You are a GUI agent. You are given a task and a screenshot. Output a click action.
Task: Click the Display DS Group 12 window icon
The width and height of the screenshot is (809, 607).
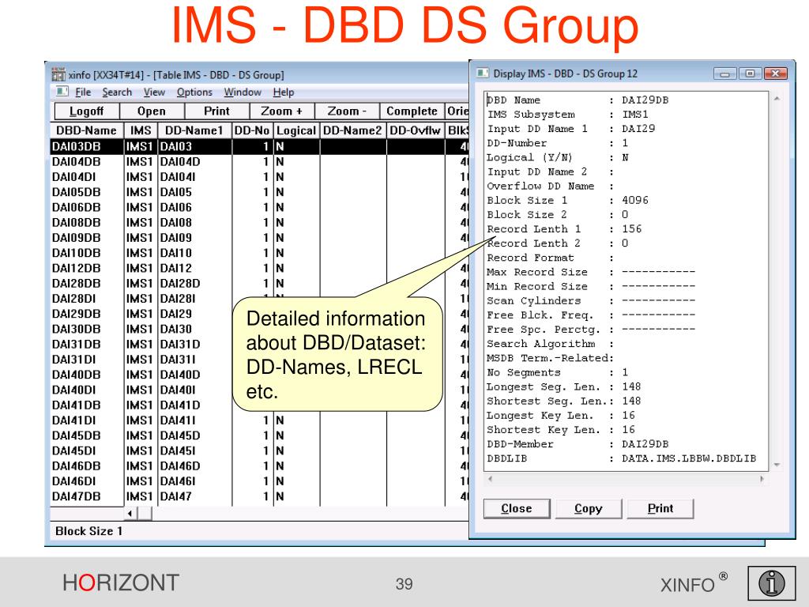pos(483,74)
